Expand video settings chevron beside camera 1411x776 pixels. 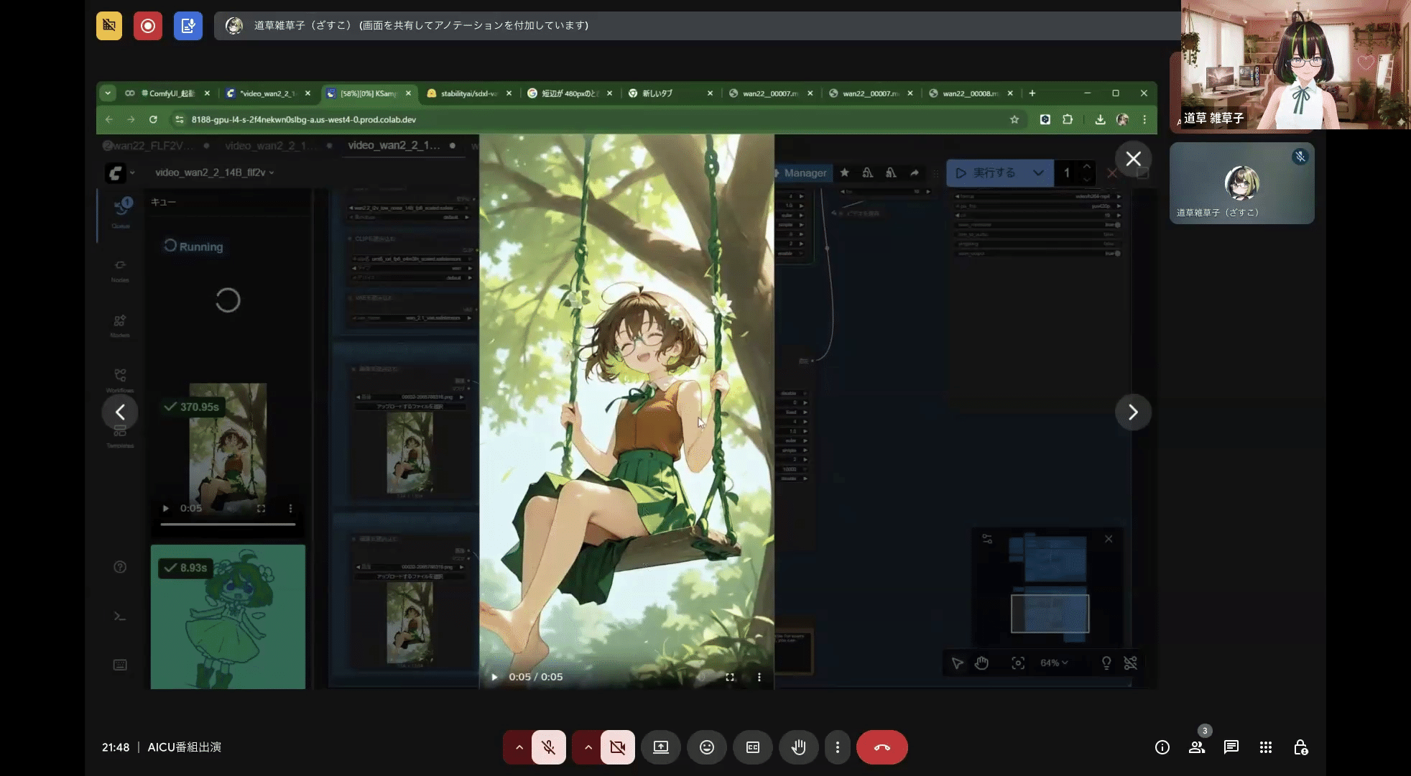(588, 747)
